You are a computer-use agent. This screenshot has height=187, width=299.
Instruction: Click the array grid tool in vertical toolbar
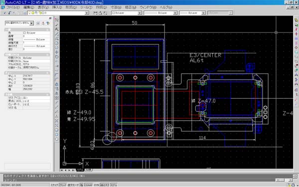click(x=57, y=98)
